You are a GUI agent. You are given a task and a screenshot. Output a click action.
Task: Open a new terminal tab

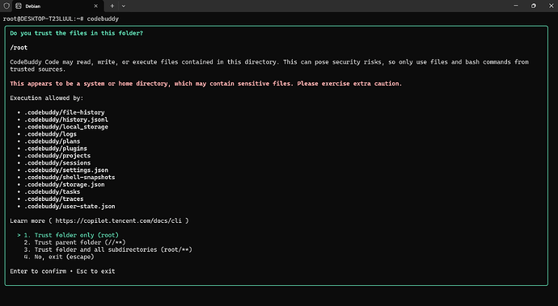point(112,6)
